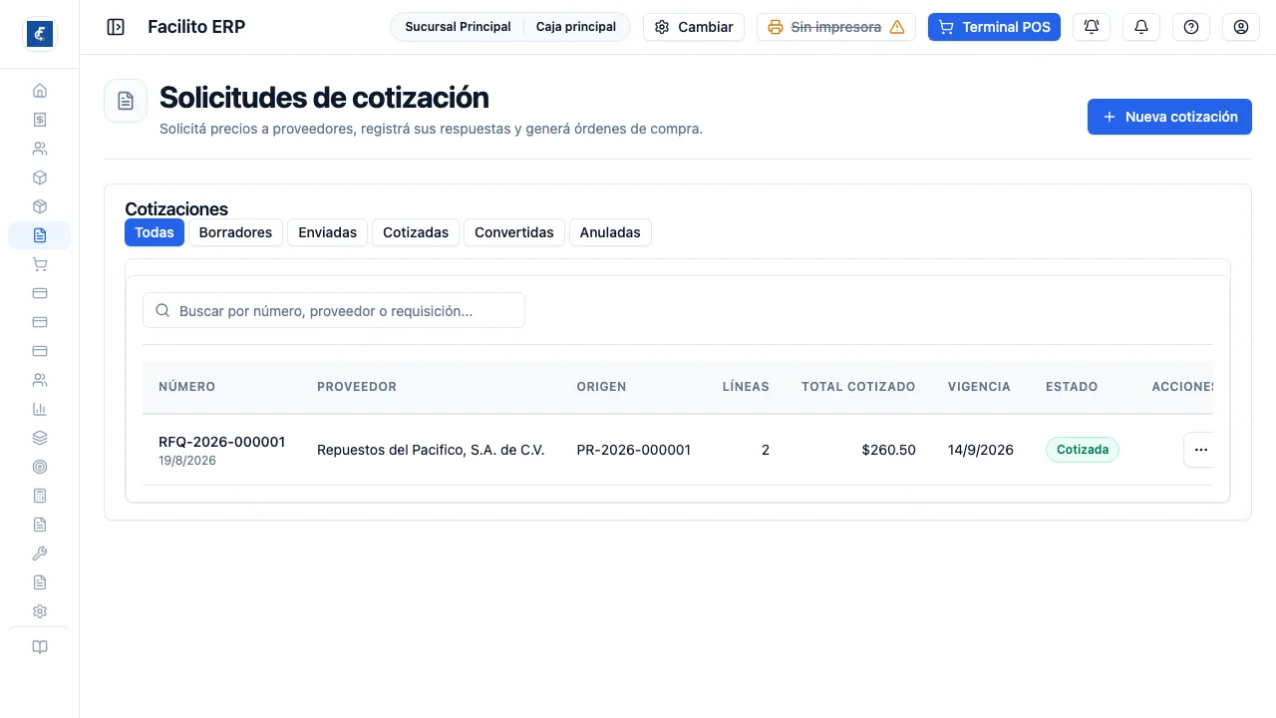Open the book icon at the sidebar bottom
The width and height of the screenshot is (1276, 718).
(40, 647)
